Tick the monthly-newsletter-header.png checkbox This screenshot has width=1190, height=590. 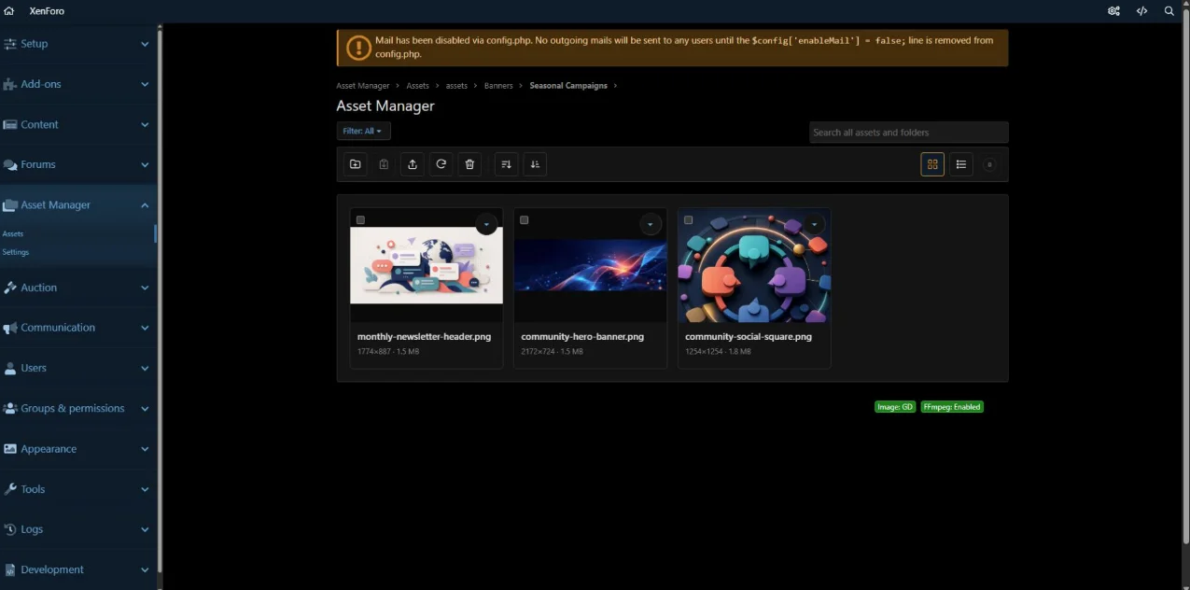click(x=360, y=220)
